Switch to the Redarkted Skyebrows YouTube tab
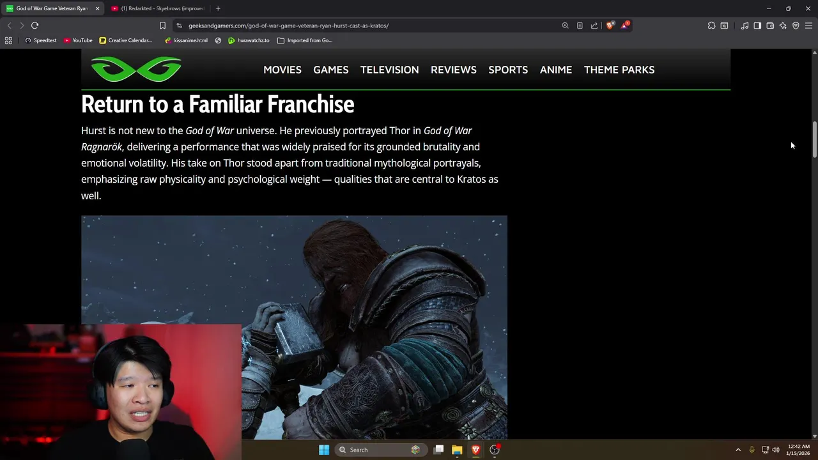This screenshot has width=818, height=460. pyautogui.click(x=158, y=8)
